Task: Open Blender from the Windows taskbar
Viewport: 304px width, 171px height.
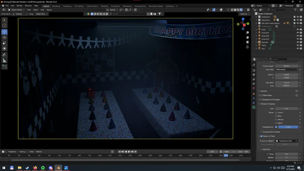Action: point(58,168)
